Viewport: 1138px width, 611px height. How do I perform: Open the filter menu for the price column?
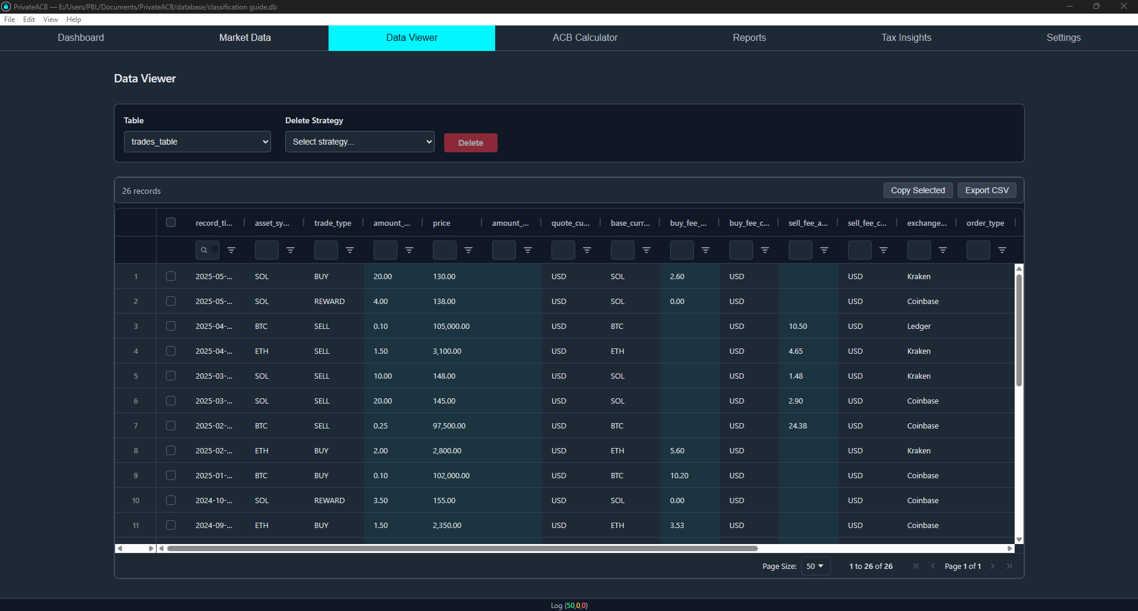(469, 249)
